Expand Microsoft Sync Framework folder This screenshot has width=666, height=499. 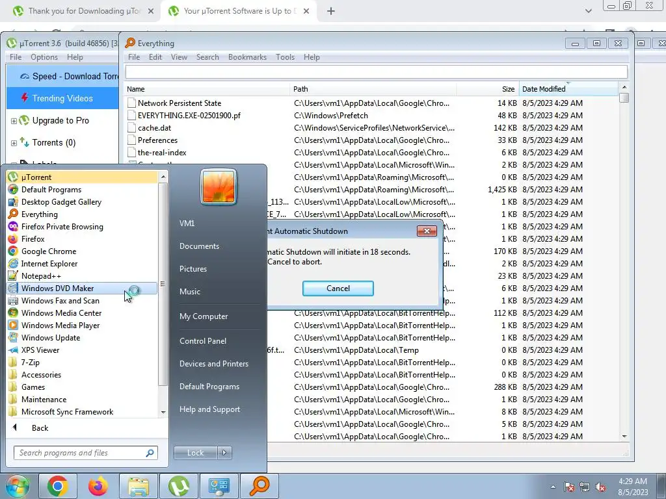pos(82,411)
